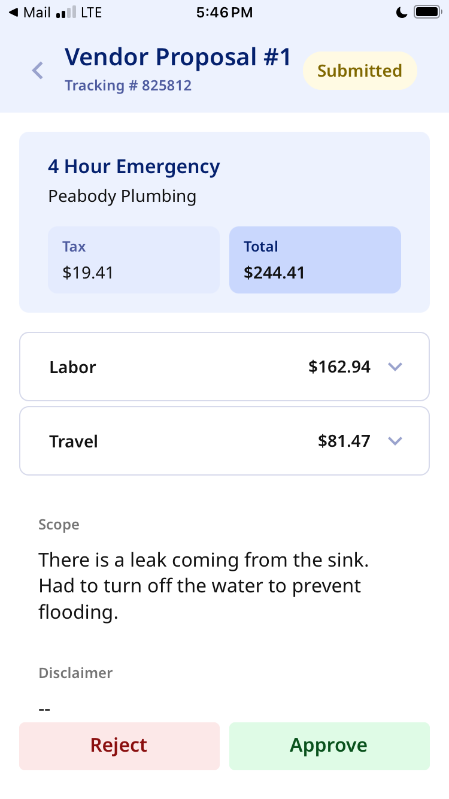Screen dimensions: 449x799
Task: Open the Travel $81.47 row
Action: click(224, 441)
